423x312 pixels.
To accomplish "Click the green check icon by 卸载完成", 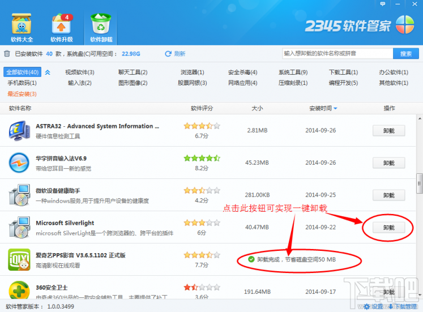I will 251,259.
